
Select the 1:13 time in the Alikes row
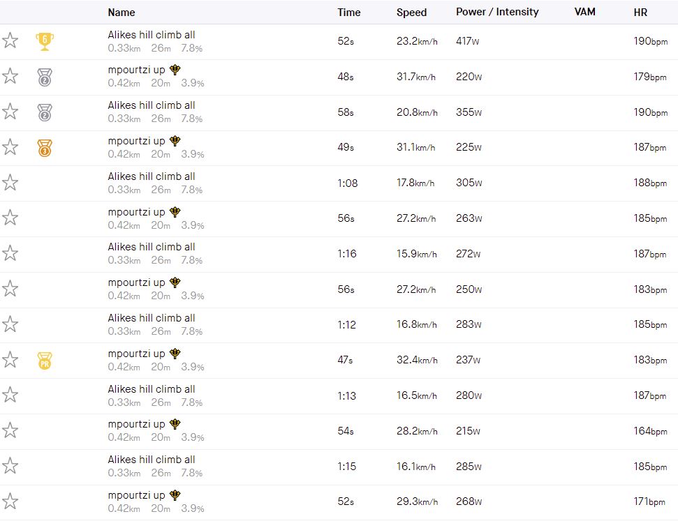tap(346, 395)
